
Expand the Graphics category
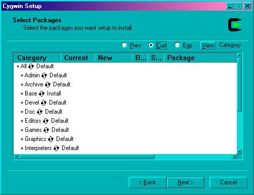(22, 139)
